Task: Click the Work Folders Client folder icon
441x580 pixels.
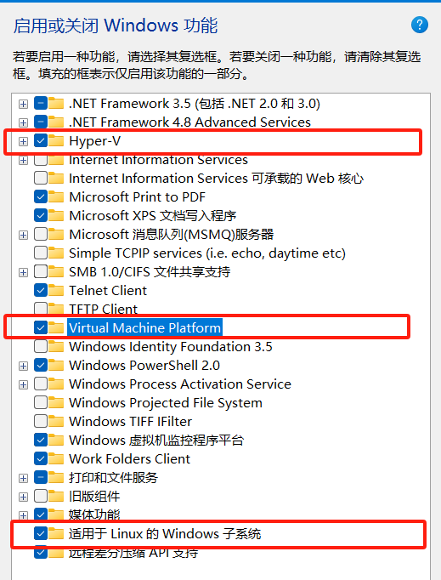Action: (56, 458)
